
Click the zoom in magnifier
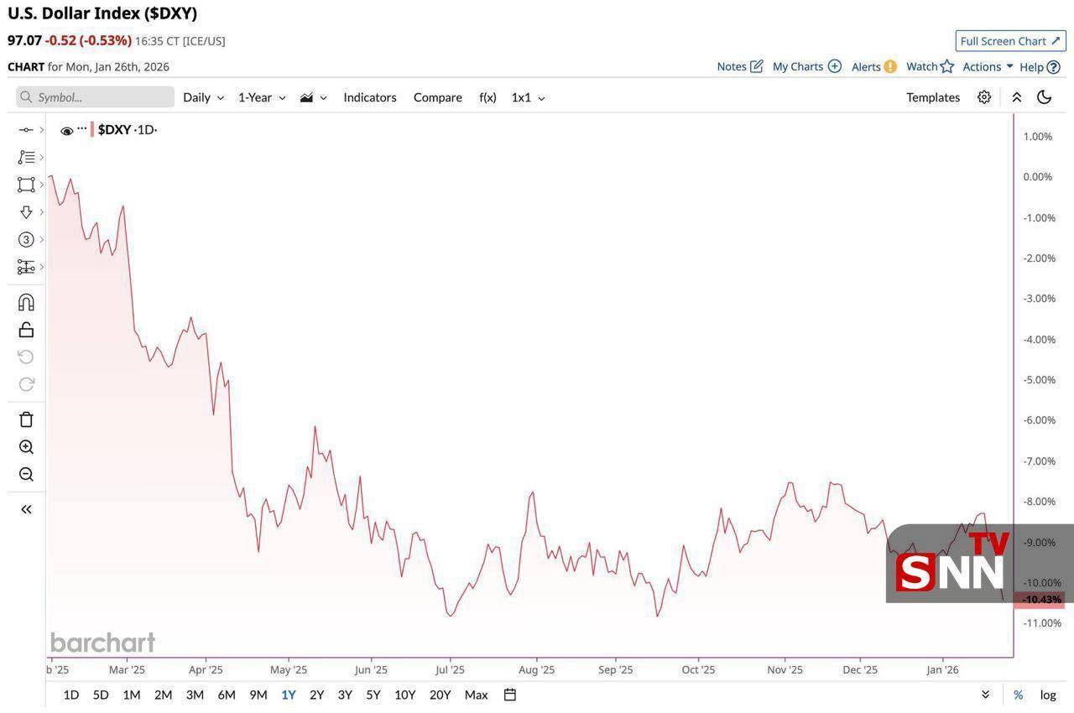[26, 447]
